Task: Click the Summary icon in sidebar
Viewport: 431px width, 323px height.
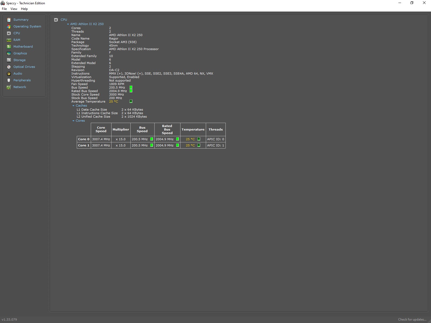Action: [9, 20]
